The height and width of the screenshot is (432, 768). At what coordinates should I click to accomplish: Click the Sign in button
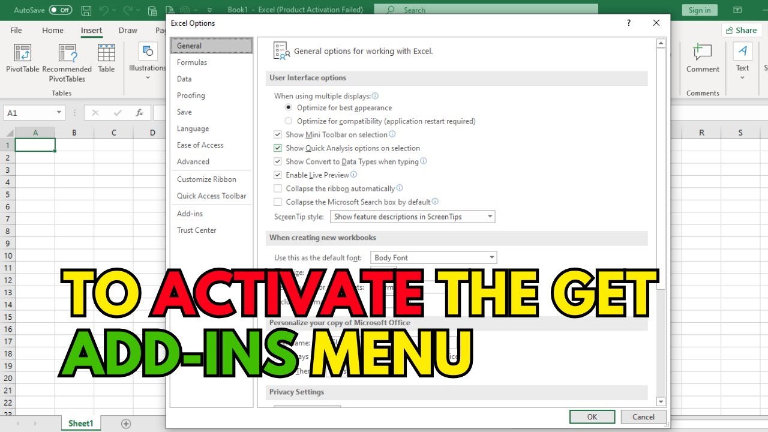[700, 10]
